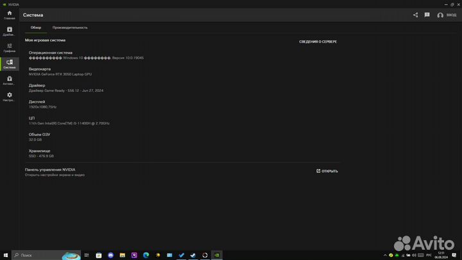Open the NVIDIA app in taskbar
Viewport: 462px width, 260px height.
point(217,255)
